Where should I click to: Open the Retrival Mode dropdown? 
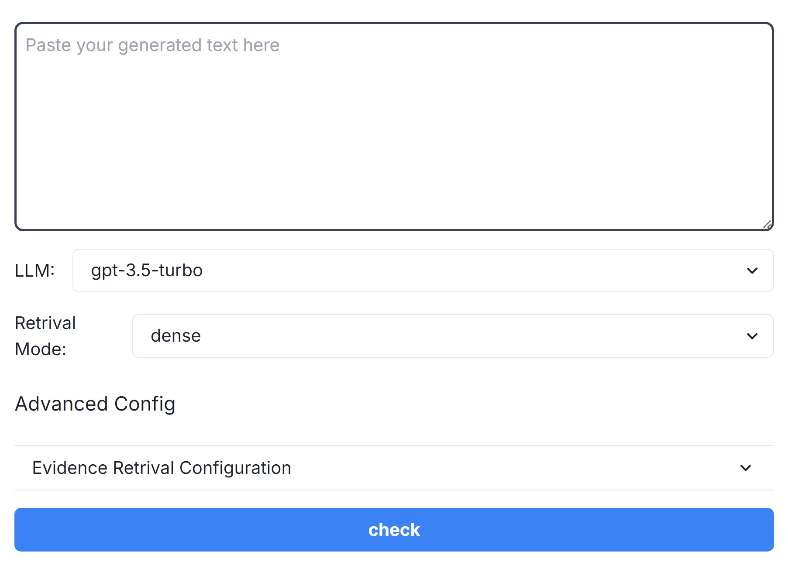452,336
